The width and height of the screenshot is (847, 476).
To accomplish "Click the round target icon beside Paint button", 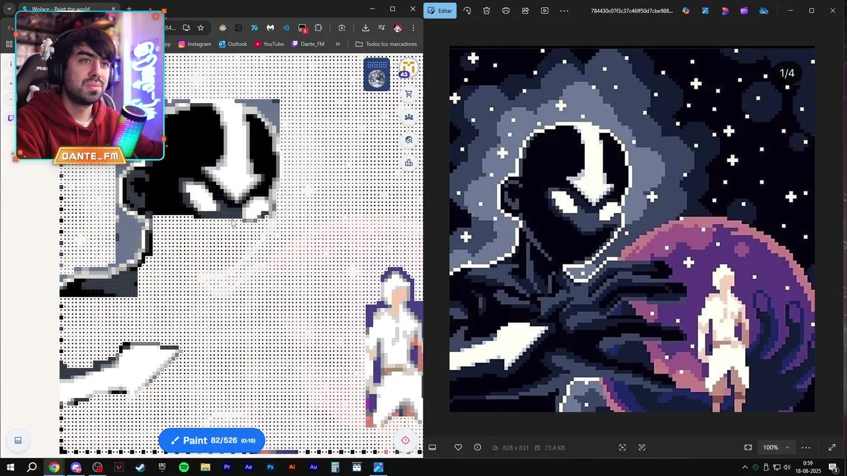I will (x=406, y=440).
